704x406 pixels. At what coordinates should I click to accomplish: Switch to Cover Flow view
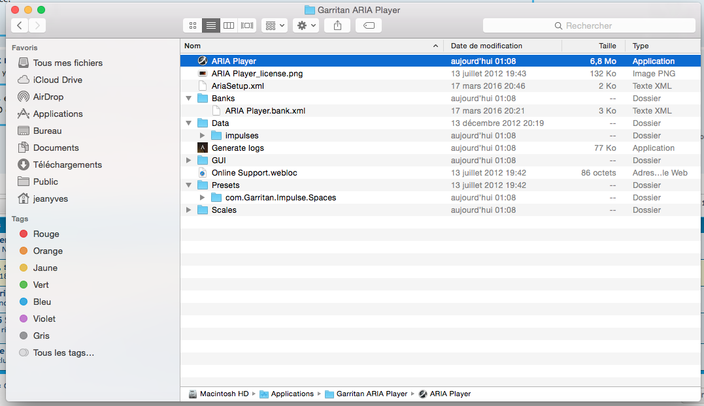[247, 25]
